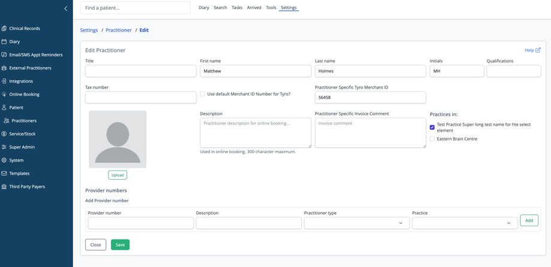This screenshot has height=267, width=551.
Task: Click the Email/SMS Appt Reminders icon
Action: [4, 55]
